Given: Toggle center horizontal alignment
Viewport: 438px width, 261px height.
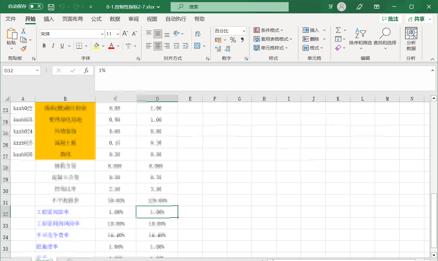Looking at the screenshot, I should click(x=158, y=46).
